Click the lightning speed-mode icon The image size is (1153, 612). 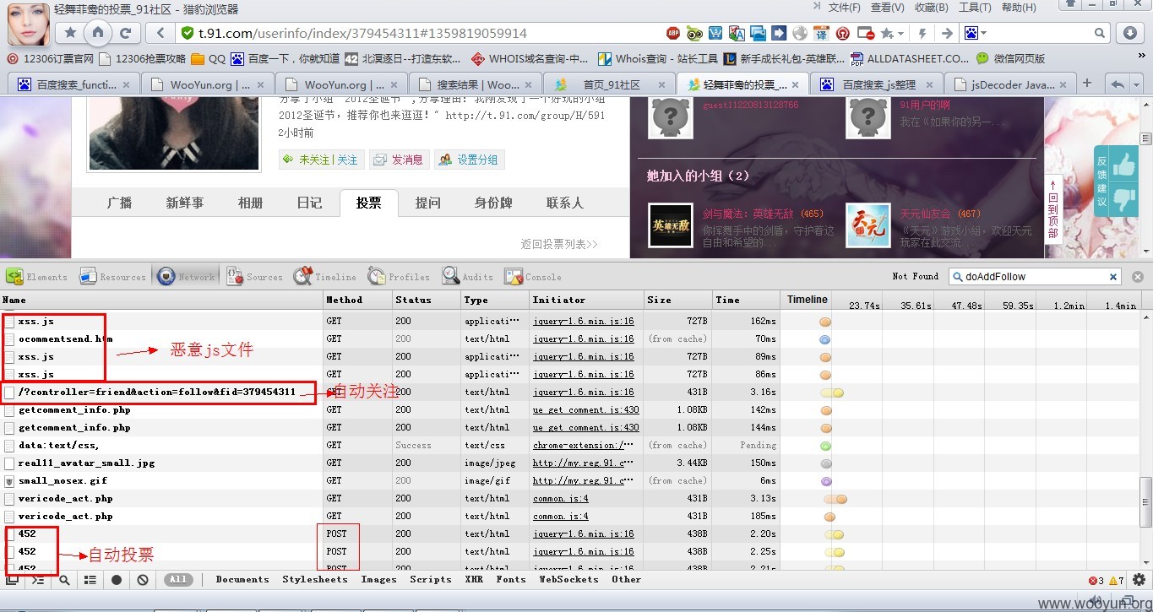click(x=922, y=34)
